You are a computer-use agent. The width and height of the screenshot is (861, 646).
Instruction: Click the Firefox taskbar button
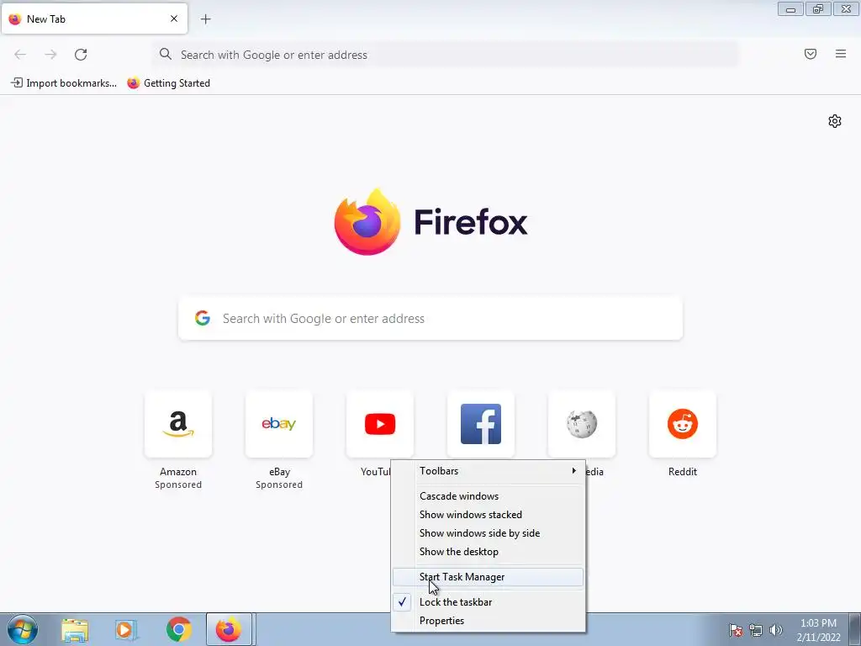(229, 629)
